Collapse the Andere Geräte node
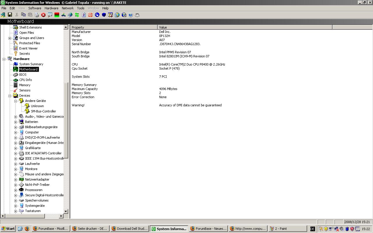Screen dimensions: 373x233 tap(16, 101)
